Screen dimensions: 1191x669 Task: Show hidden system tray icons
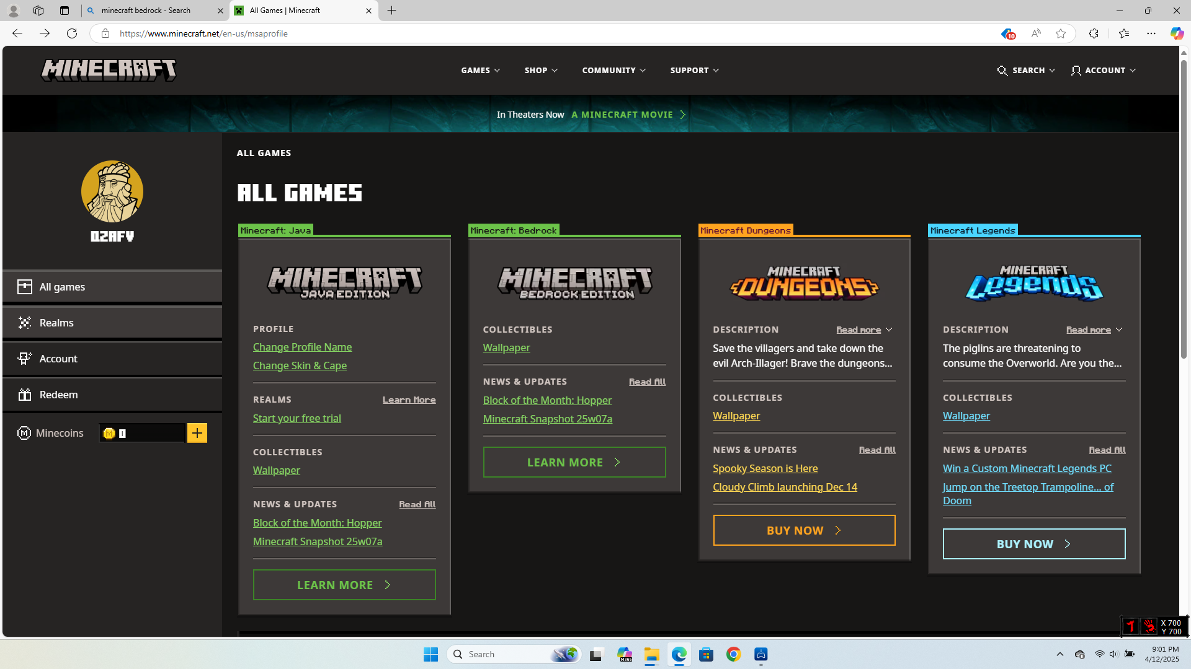[x=1060, y=654]
